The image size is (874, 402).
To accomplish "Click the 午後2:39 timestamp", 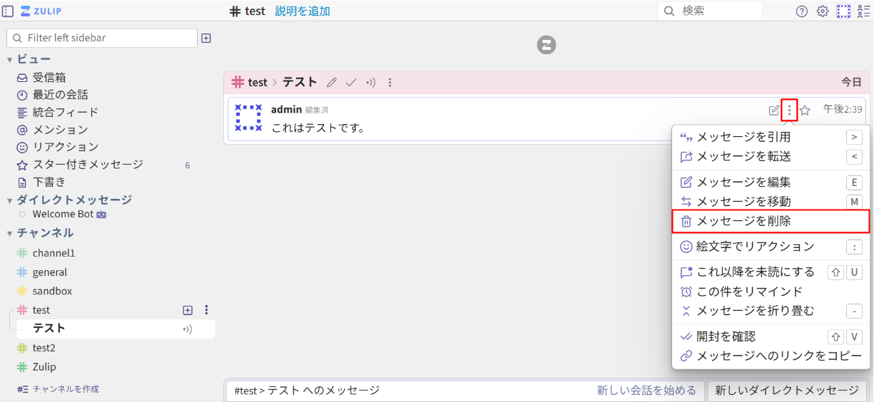I will [843, 110].
